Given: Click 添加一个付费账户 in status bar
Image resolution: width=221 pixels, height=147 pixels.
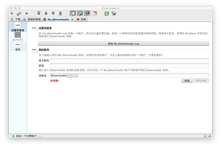Looking at the screenshot, I should 27,136.
